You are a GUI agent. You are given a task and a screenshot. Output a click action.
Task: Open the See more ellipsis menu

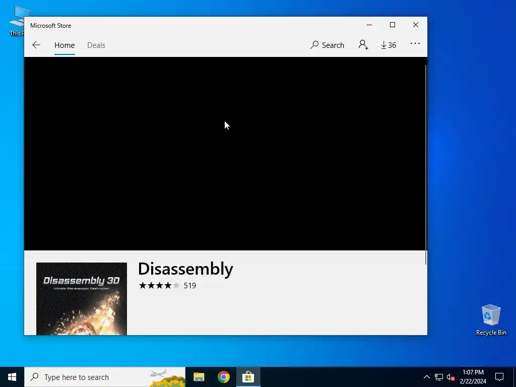click(x=415, y=43)
